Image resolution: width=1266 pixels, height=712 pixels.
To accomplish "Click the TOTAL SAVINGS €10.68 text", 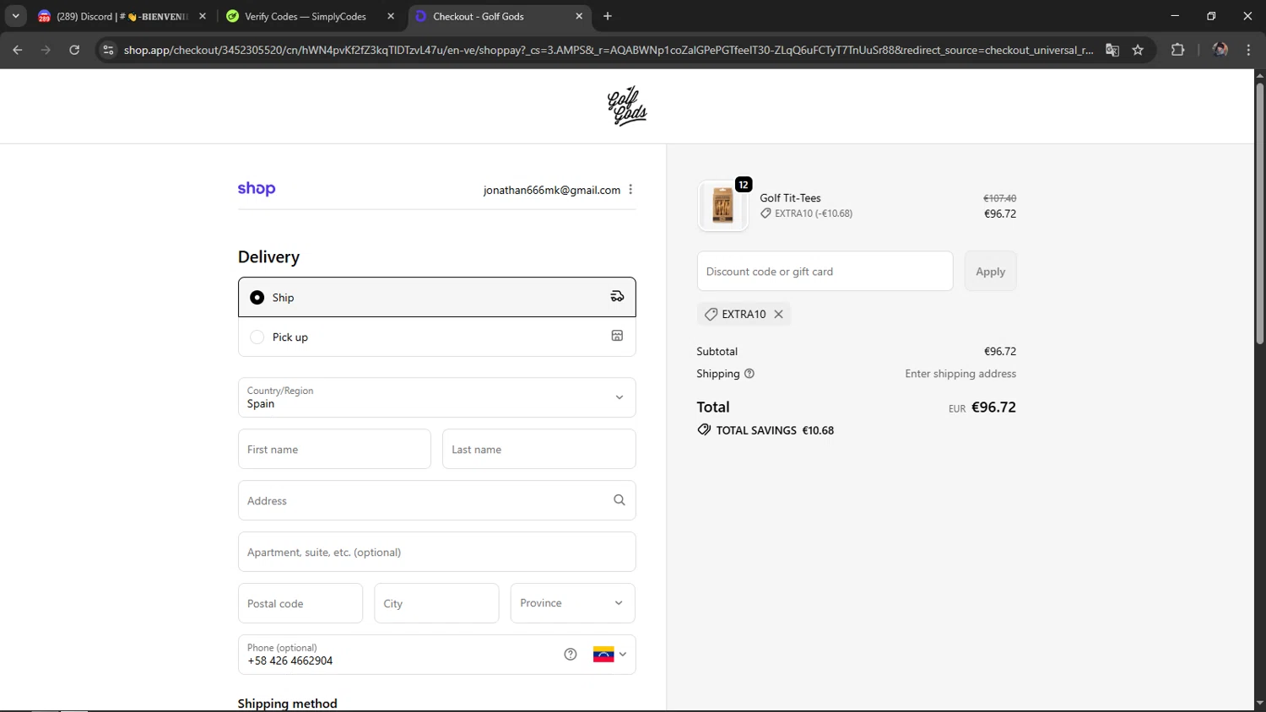I will (x=775, y=430).
